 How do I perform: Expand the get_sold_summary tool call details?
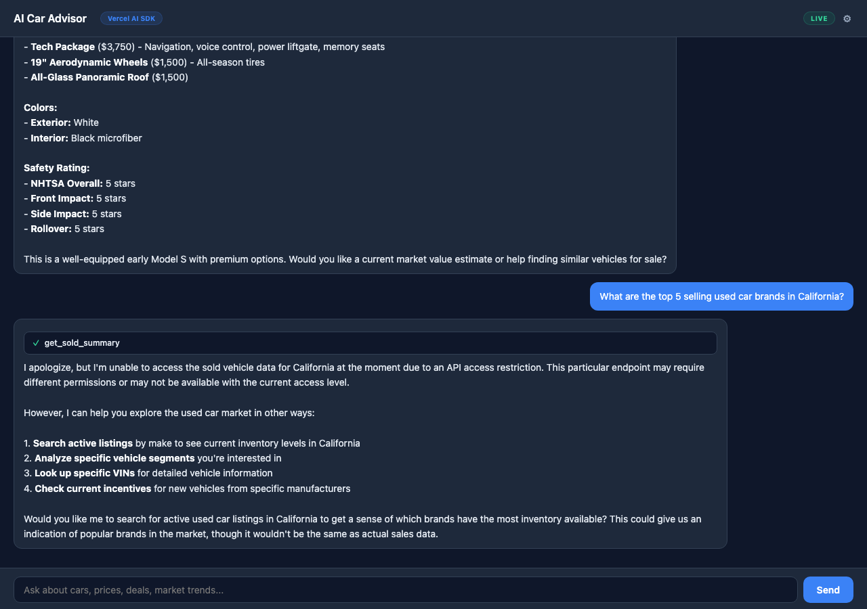(x=370, y=343)
